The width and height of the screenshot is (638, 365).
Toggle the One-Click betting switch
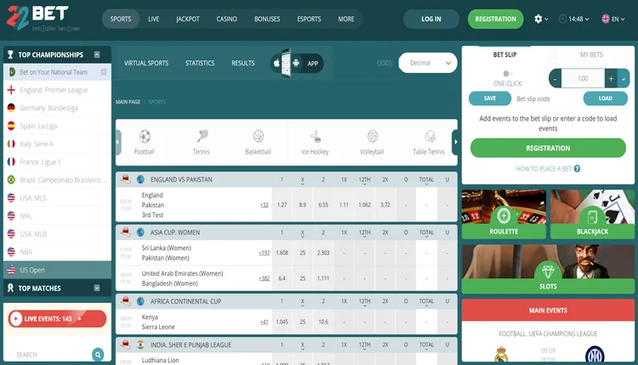pyautogui.click(x=507, y=74)
